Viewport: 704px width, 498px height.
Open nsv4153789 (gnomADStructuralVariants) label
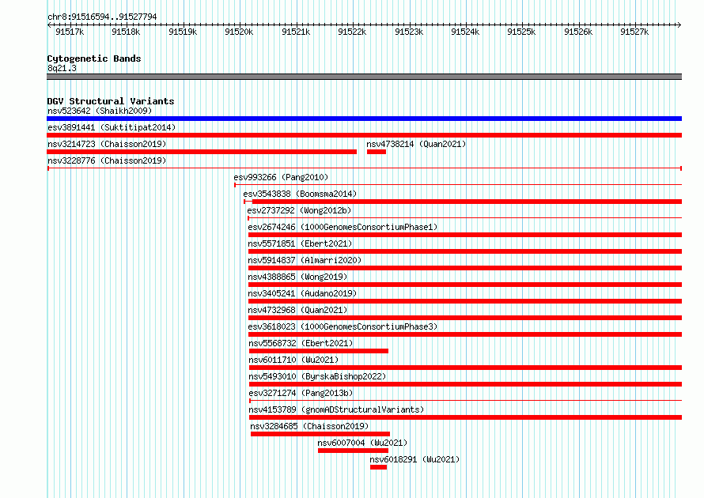pyautogui.click(x=336, y=409)
